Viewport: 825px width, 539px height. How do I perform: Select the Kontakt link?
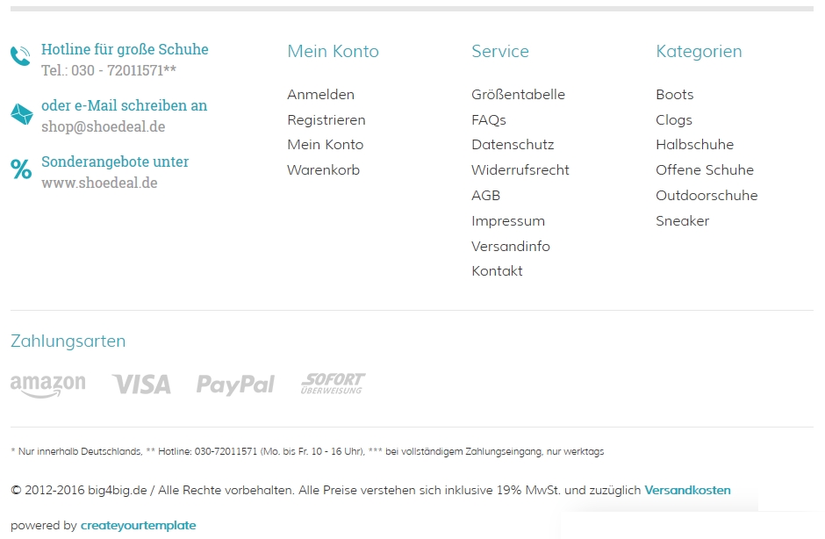click(497, 271)
